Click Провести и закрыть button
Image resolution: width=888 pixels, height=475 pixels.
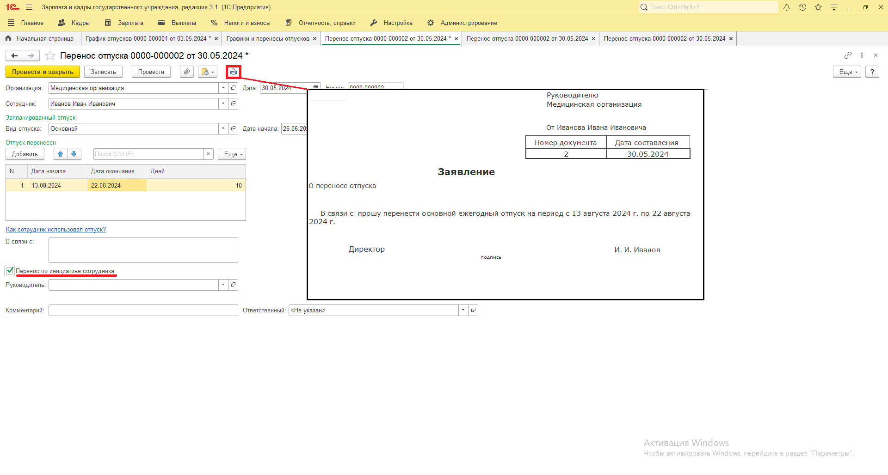click(43, 72)
